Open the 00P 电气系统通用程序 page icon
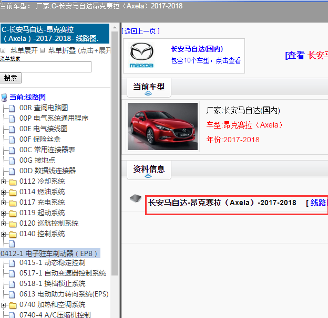The image size is (328, 318). click(x=12, y=119)
